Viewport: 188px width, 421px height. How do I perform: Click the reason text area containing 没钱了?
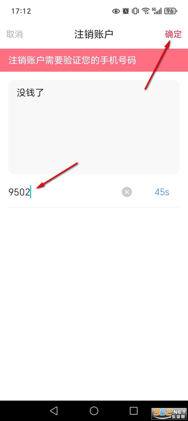(94, 127)
